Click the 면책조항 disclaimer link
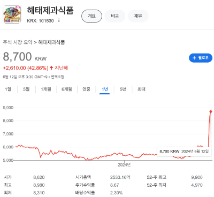This screenshot has height=197, width=214. coord(57,77)
